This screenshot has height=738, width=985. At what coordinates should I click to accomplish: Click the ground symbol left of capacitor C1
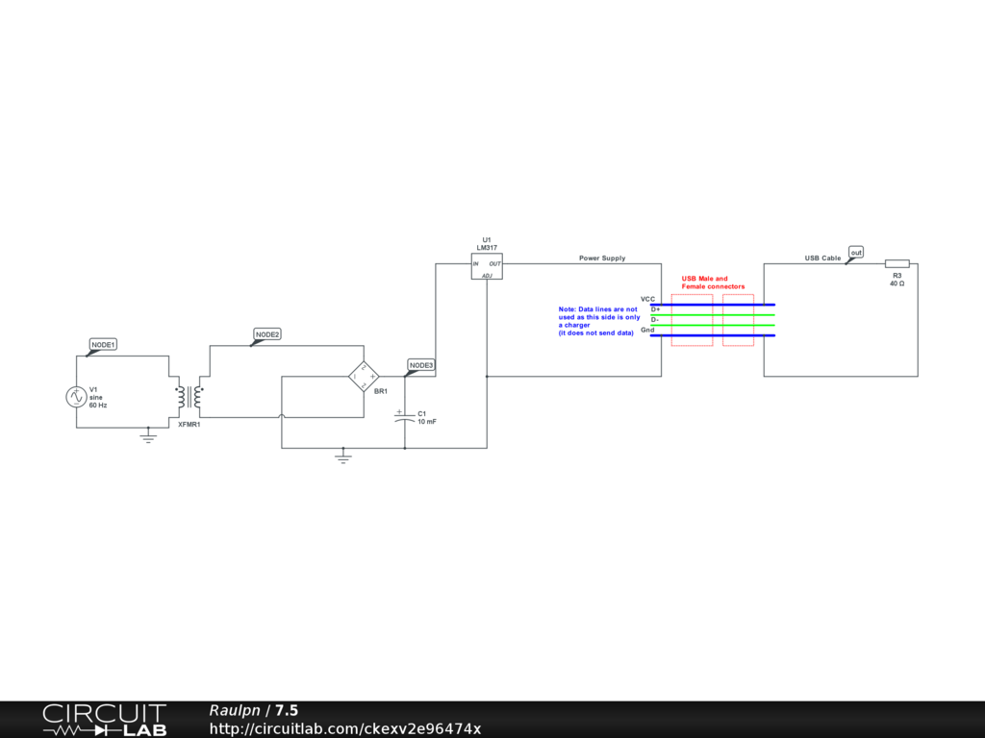pos(342,456)
